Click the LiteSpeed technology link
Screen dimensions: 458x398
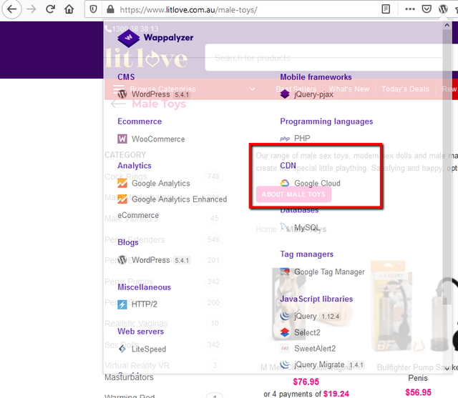[149, 349]
